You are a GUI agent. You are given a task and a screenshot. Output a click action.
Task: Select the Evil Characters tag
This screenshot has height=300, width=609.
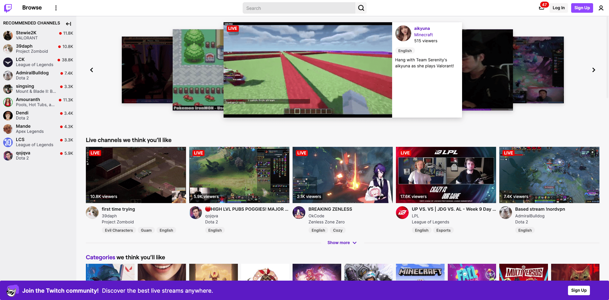pos(119,230)
